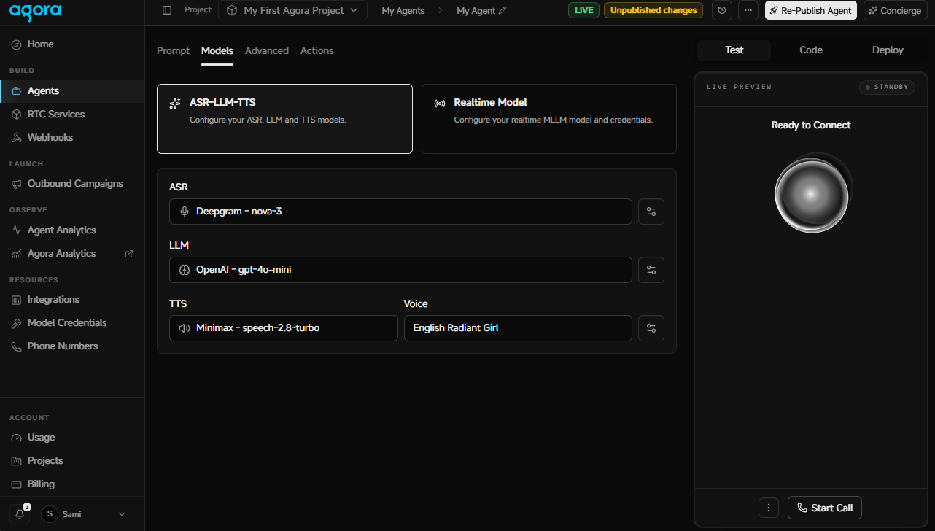Select the Realtime Model card

click(549, 119)
